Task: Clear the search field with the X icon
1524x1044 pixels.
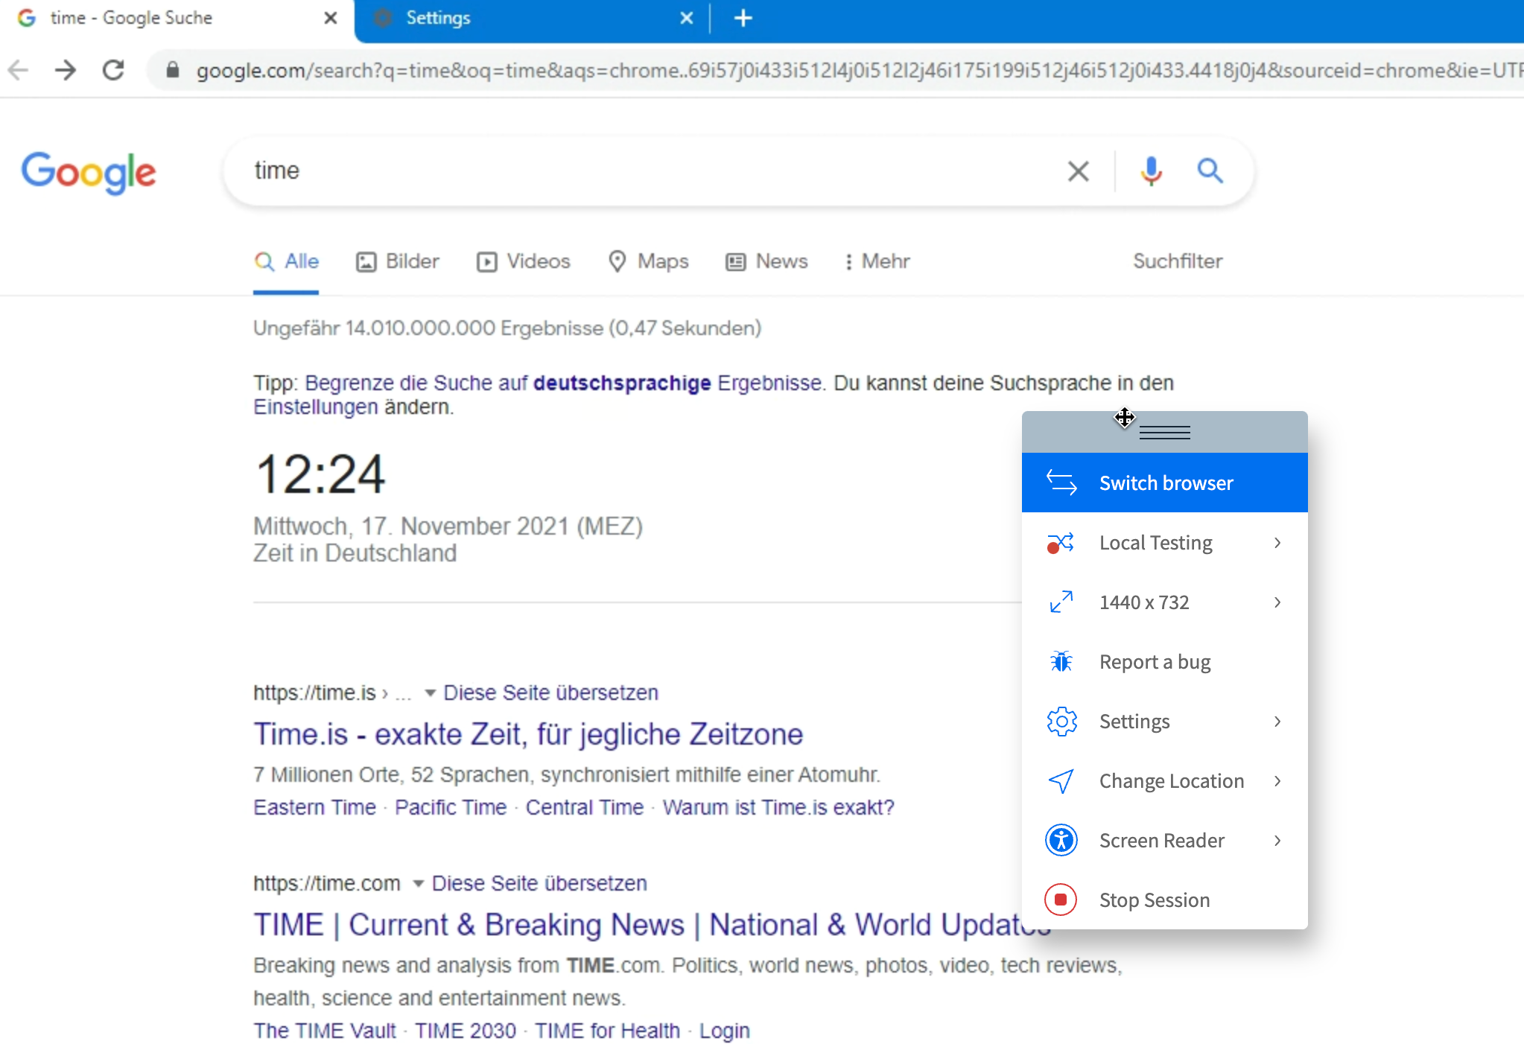Action: click(1078, 171)
